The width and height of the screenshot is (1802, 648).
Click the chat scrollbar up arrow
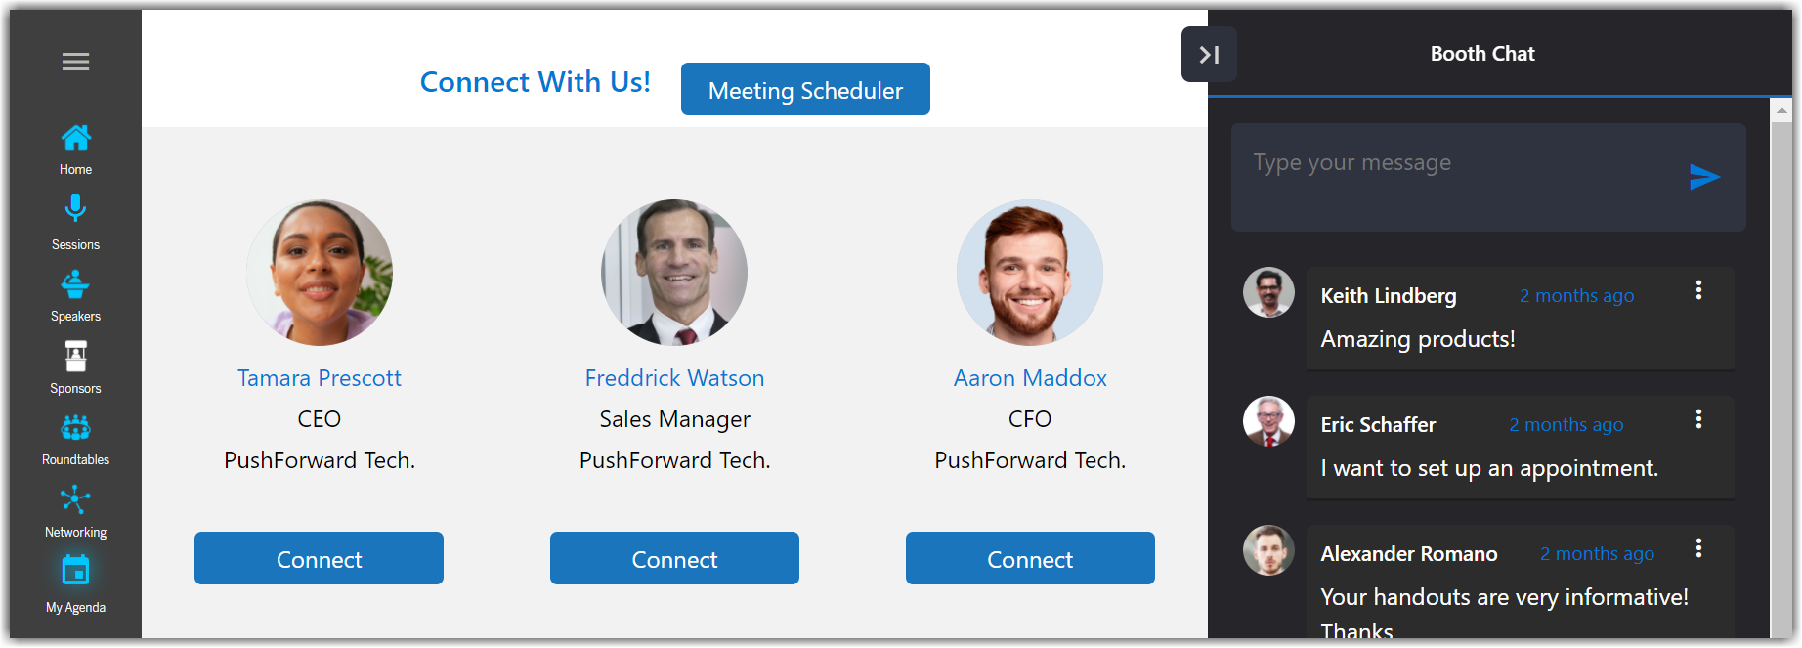click(1781, 110)
